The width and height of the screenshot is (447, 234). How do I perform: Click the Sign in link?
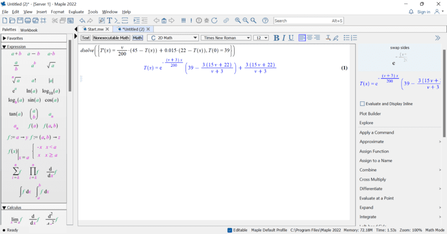click(x=423, y=12)
